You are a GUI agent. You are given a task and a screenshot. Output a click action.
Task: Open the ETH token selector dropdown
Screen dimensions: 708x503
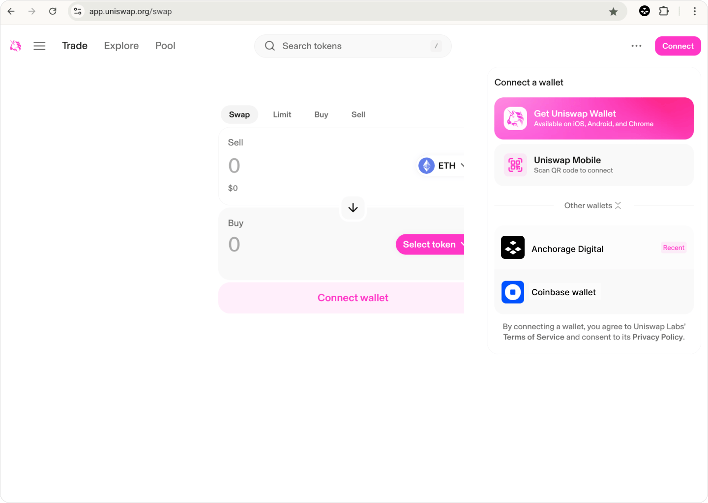(x=442, y=166)
